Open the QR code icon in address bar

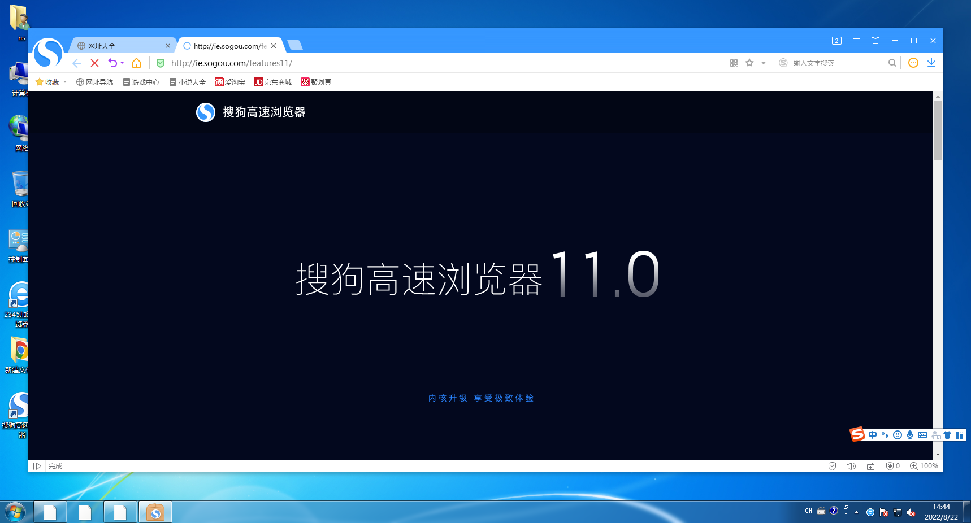(x=734, y=63)
